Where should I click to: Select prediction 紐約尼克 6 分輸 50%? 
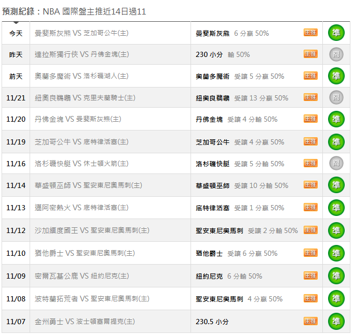coord(229,276)
